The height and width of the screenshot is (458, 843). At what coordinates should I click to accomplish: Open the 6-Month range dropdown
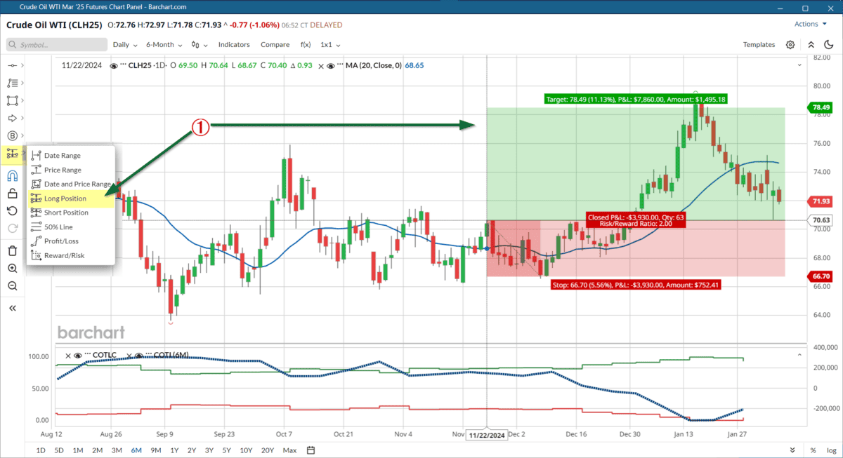[x=160, y=44]
